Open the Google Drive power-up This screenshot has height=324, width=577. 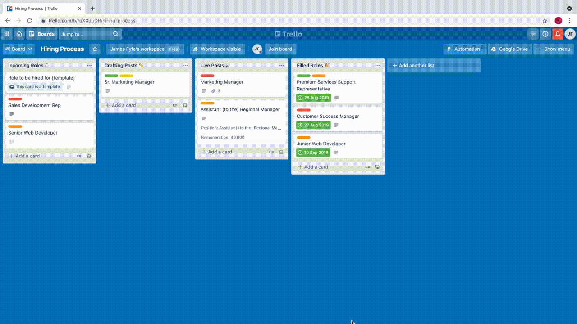point(509,49)
